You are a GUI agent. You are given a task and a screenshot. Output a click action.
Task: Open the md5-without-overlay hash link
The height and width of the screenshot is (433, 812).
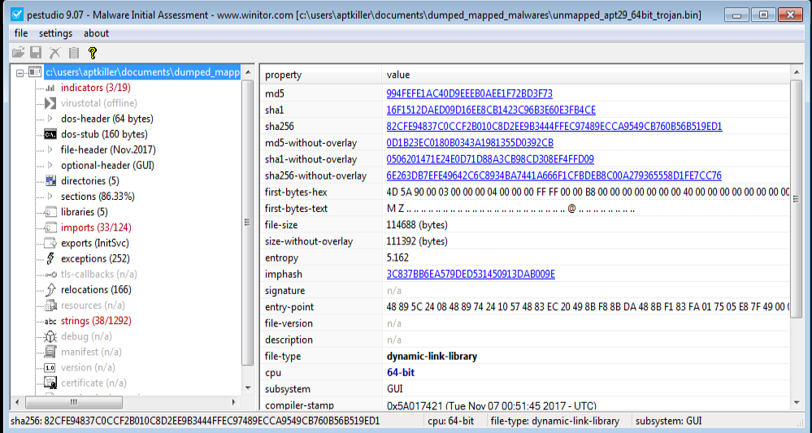(470, 143)
